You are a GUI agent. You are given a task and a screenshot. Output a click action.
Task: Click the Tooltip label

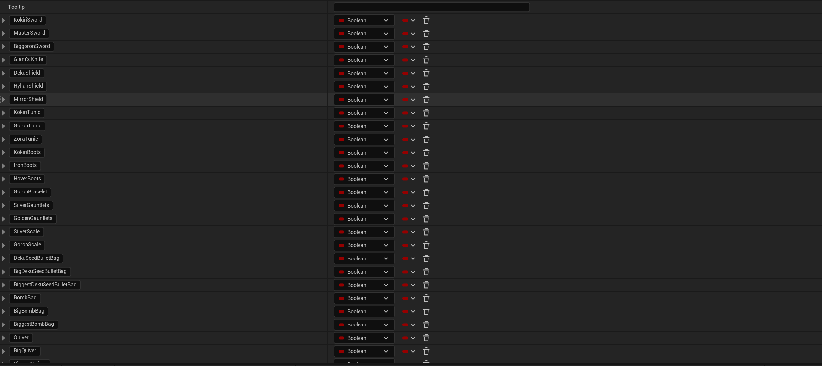pos(16,7)
